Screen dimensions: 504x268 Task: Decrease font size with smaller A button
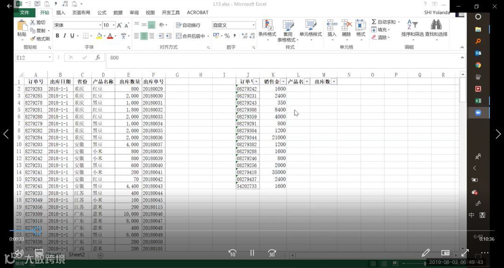pos(126,25)
